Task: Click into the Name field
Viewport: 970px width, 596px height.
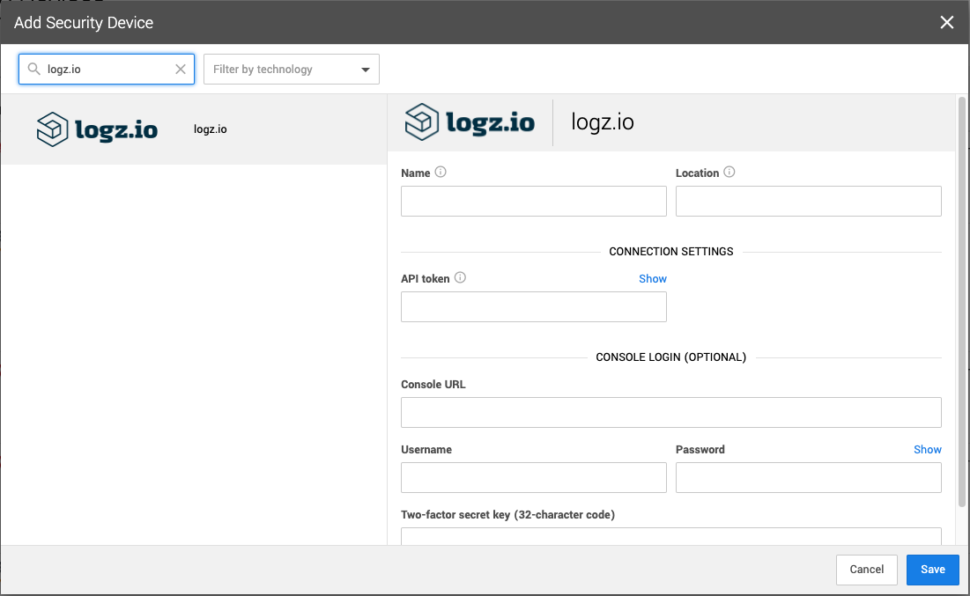Action: point(533,201)
